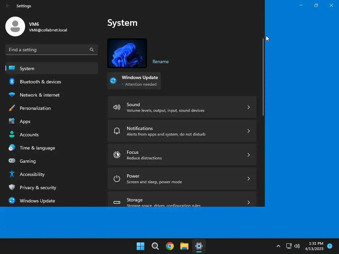Open the notification badge on taskbar
This screenshot has width=339, height=254.
[x=329, y=246]
